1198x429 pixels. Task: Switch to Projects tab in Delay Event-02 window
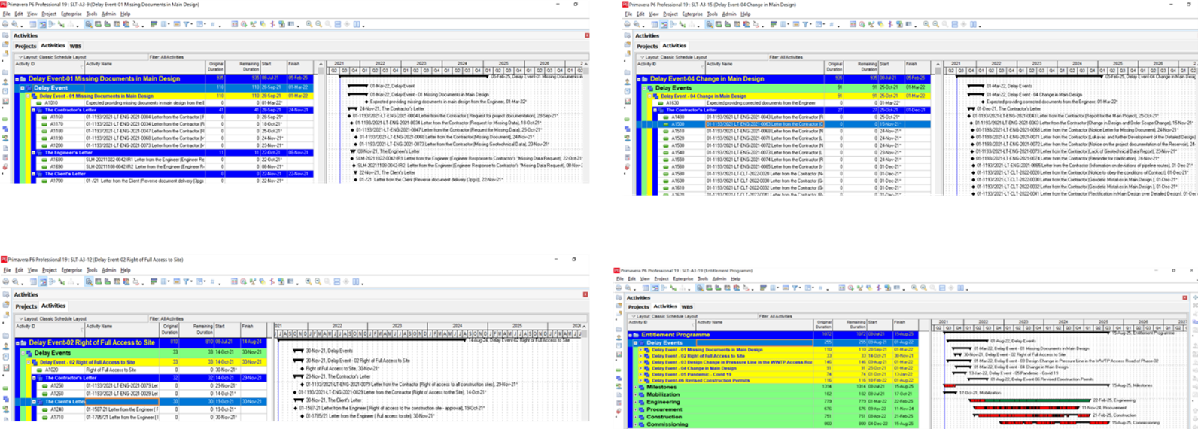tap(26, 306)
